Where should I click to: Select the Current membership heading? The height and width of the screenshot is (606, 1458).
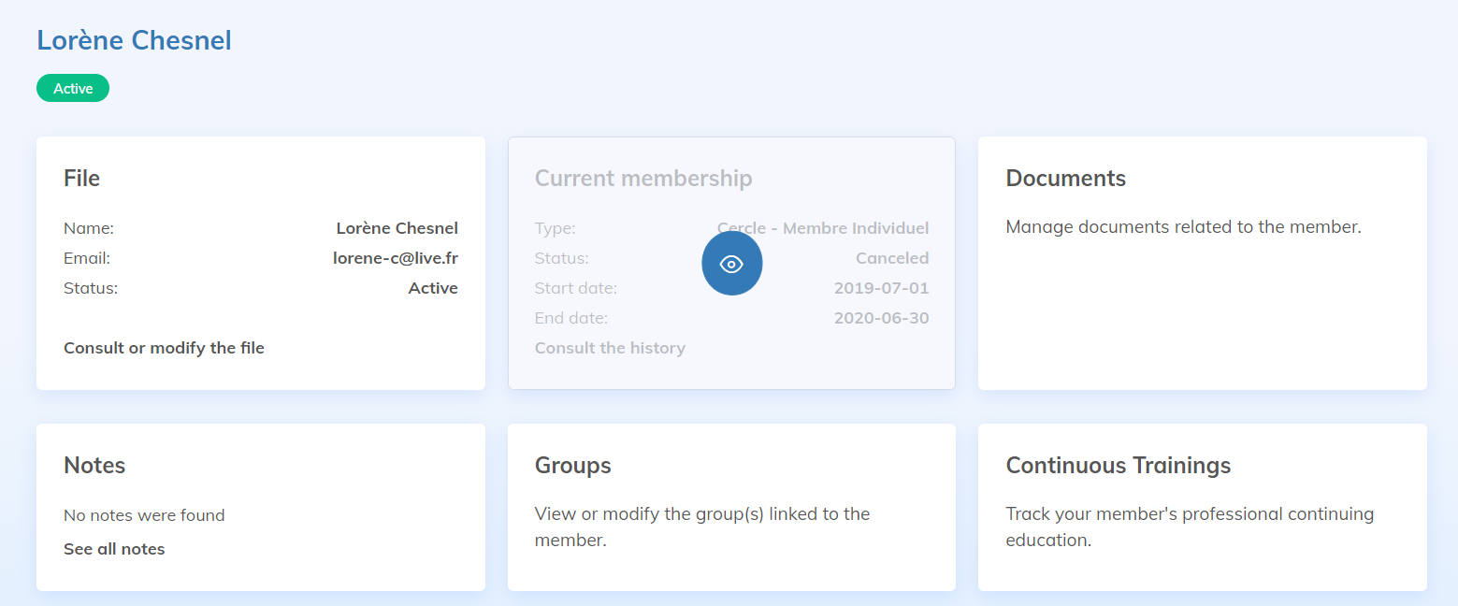pos(642,178)
